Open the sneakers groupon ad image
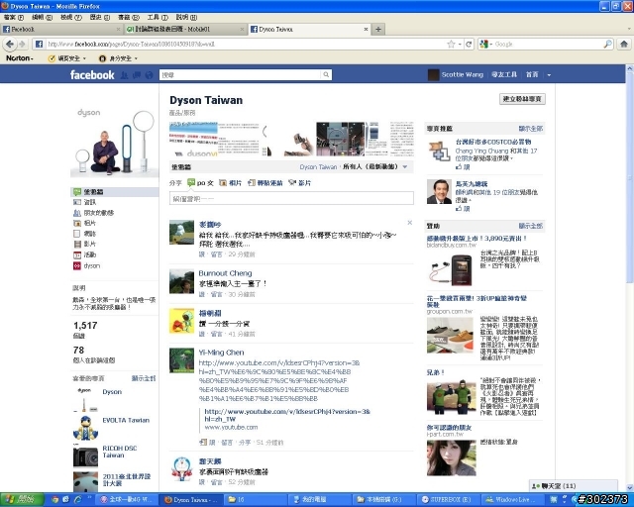Image resolution: width=634 pixels, height=507 pixels. [450, 335]
